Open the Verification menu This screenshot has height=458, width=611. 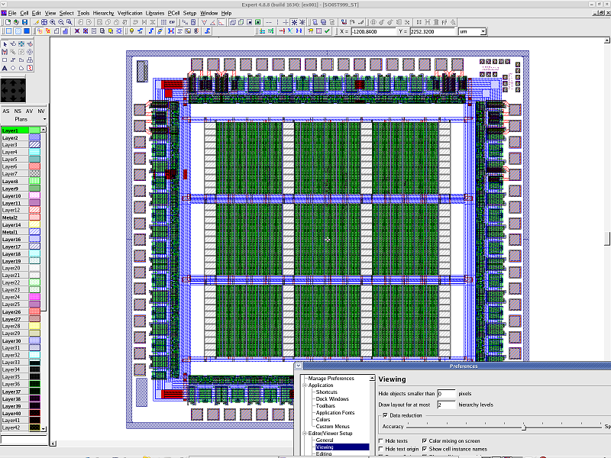pyautogui.click(x=130, y=13)
